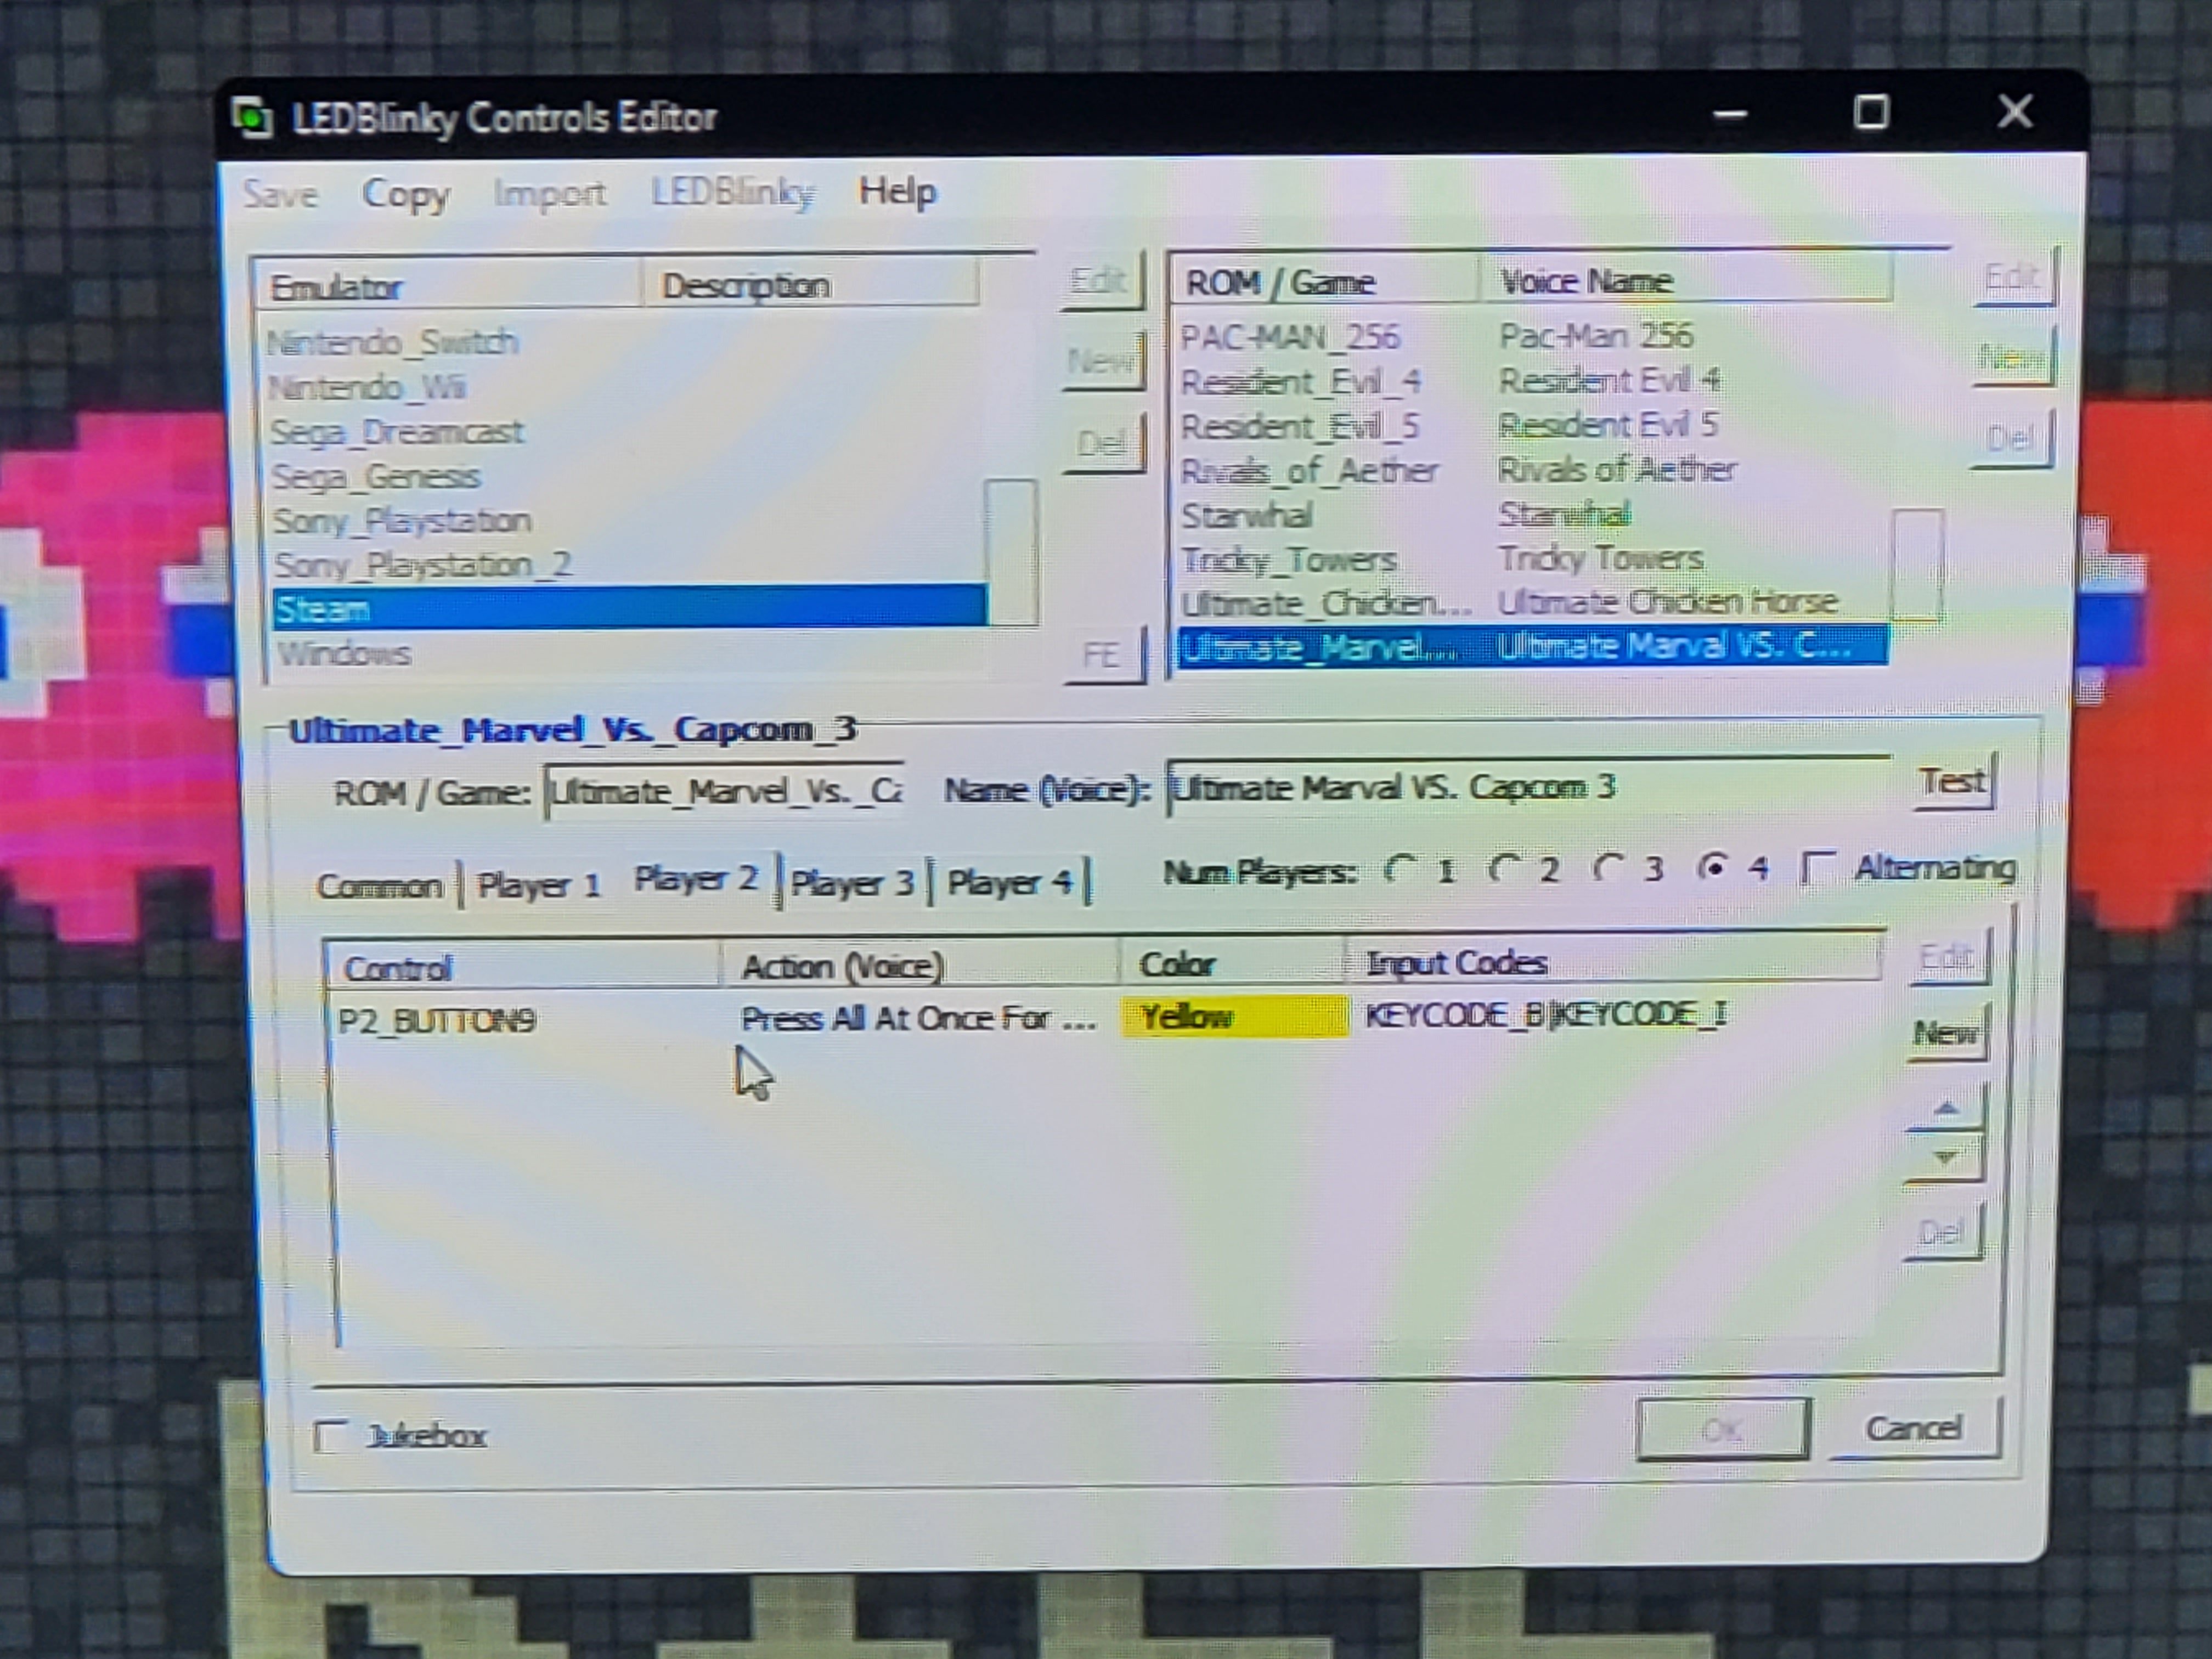This screenshot has height=1659, width=2212.
Task: Click the Voice Name column header
Action: point(1686,280)
